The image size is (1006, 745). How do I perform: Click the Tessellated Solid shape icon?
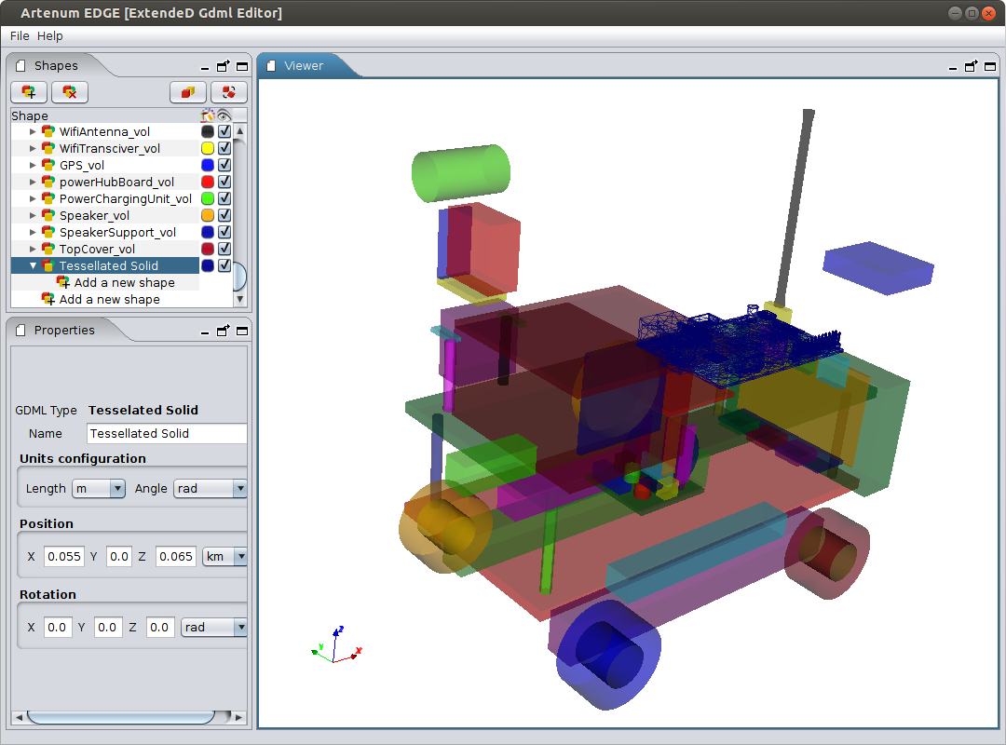pyautogui.click(x=48, y=265)
